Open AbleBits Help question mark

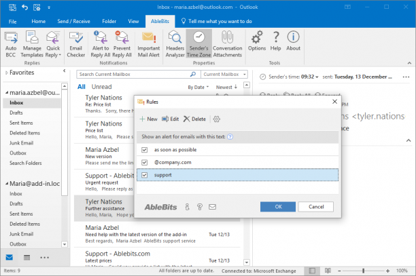coord(276,41)
